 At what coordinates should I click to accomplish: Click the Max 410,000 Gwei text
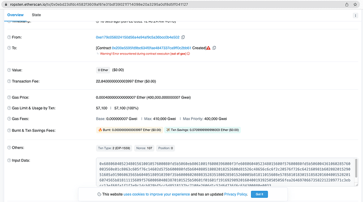(x=160, y=119)
